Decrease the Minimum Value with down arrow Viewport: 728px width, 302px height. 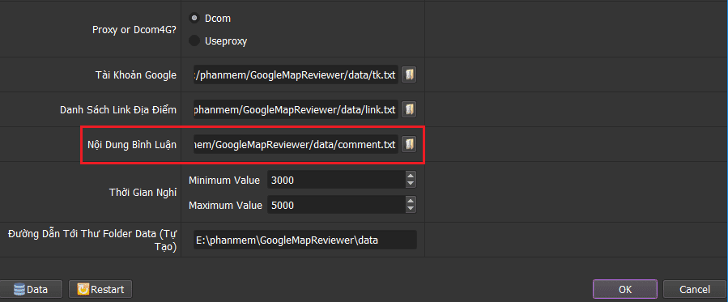[410, 184]
